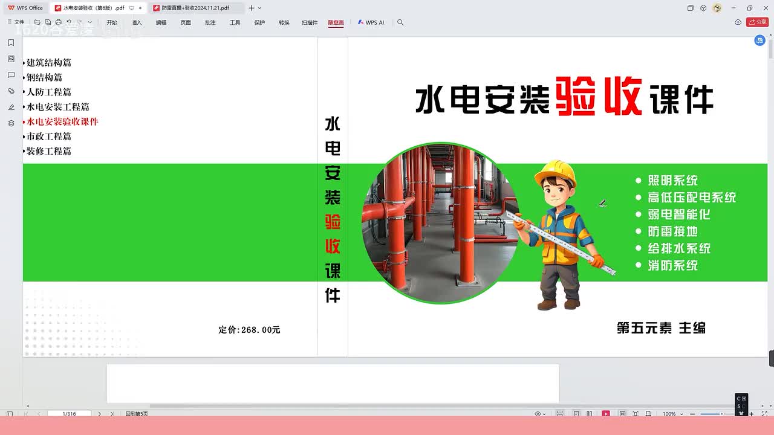774x435 pixels.
Task: Open the 页面 ribbon tab
Action: (186, 22)
